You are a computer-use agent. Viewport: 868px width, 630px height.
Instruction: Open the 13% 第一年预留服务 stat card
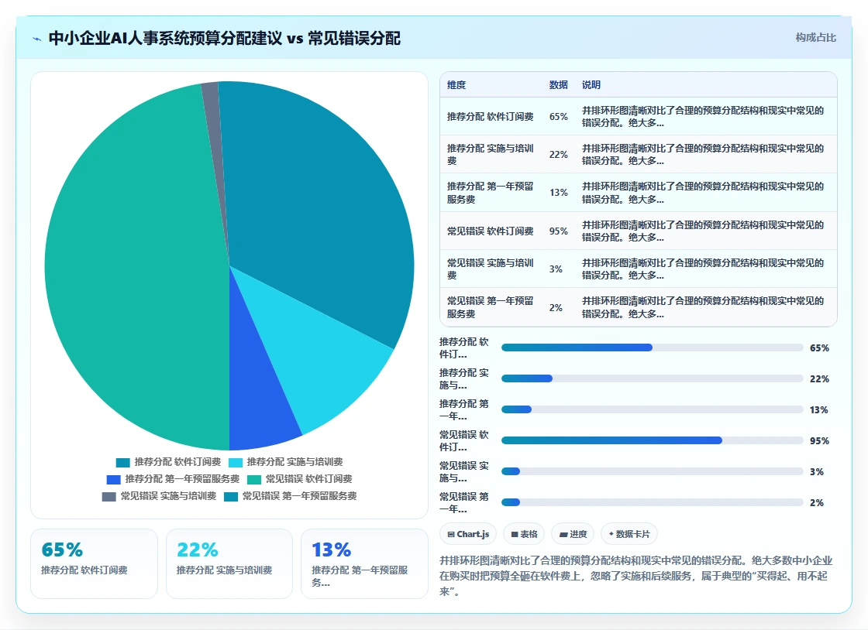point(364,563)
